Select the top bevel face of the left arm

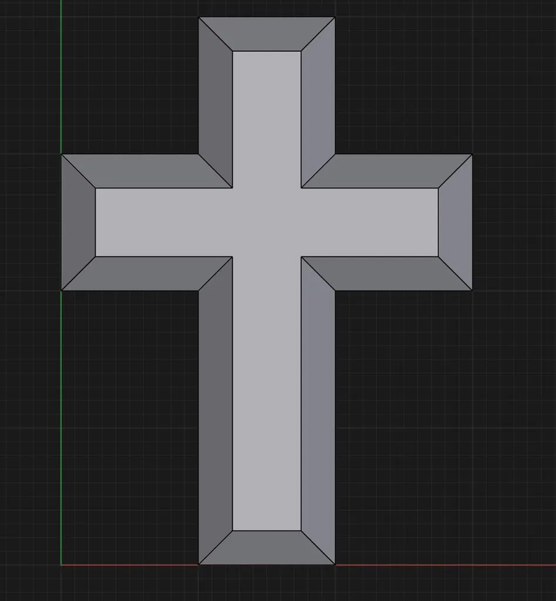pyautogui.click(x=147, y=171)
